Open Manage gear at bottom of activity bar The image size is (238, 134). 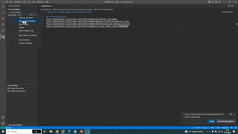coord(3,123)
